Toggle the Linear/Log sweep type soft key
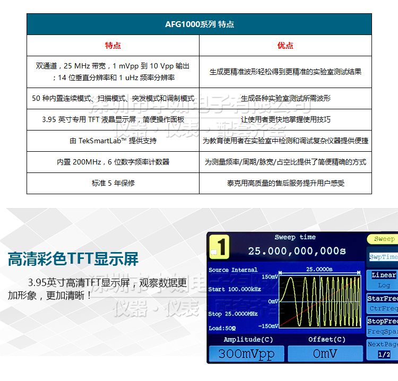The height and width of the screenshot is (381, 398). pos(383,280)
